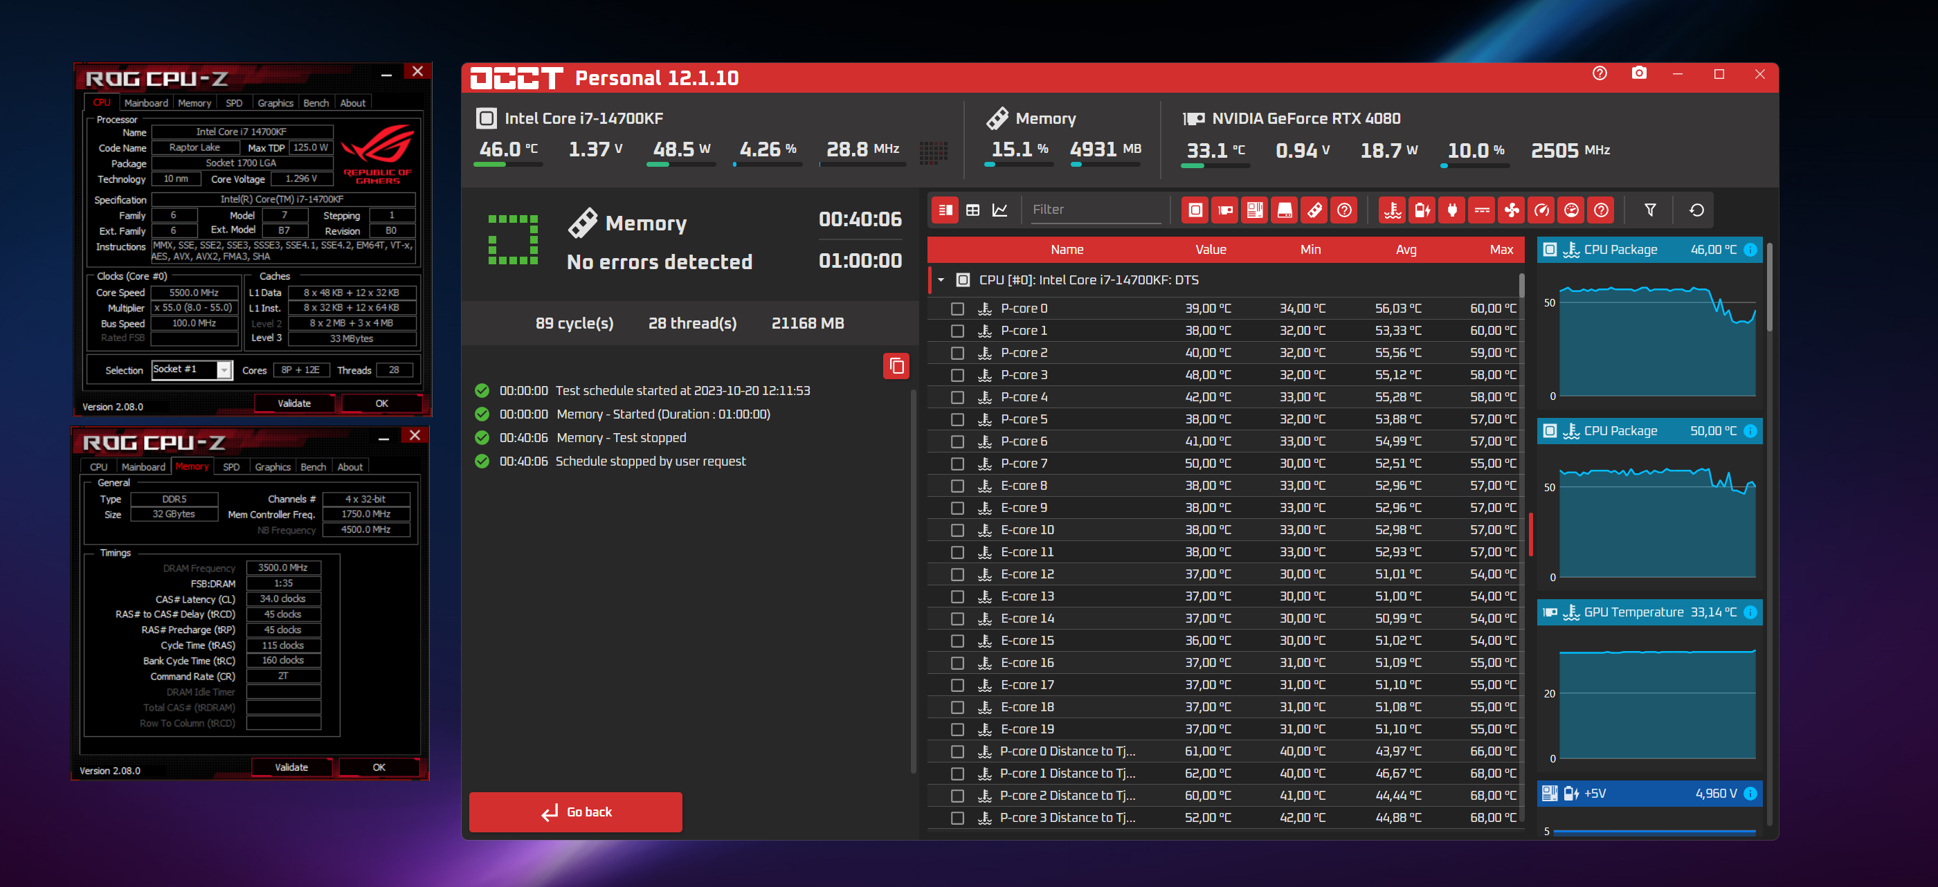Open the Mainboard tab in top CPU-Z
Screen dimensions: 1938x887
(146, 103)
